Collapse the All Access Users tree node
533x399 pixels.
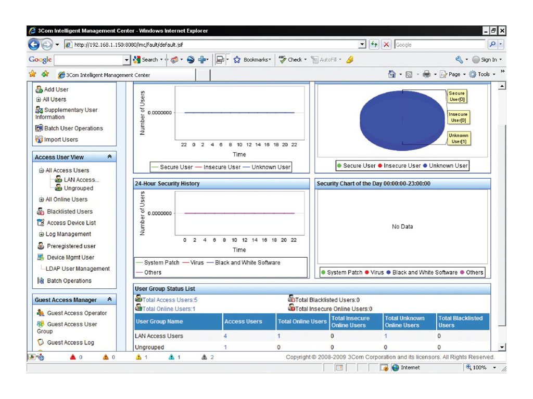tap(42, 170)
